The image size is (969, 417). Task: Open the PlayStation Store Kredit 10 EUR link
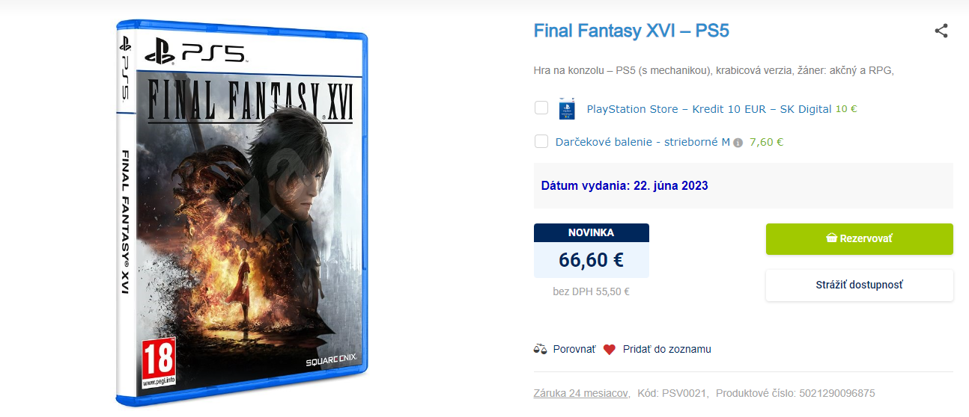tap(708, 109)
